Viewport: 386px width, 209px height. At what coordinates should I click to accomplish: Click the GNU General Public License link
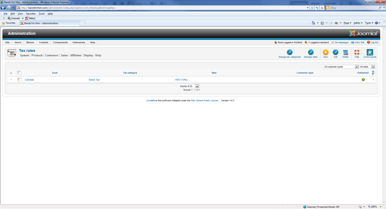205,100
